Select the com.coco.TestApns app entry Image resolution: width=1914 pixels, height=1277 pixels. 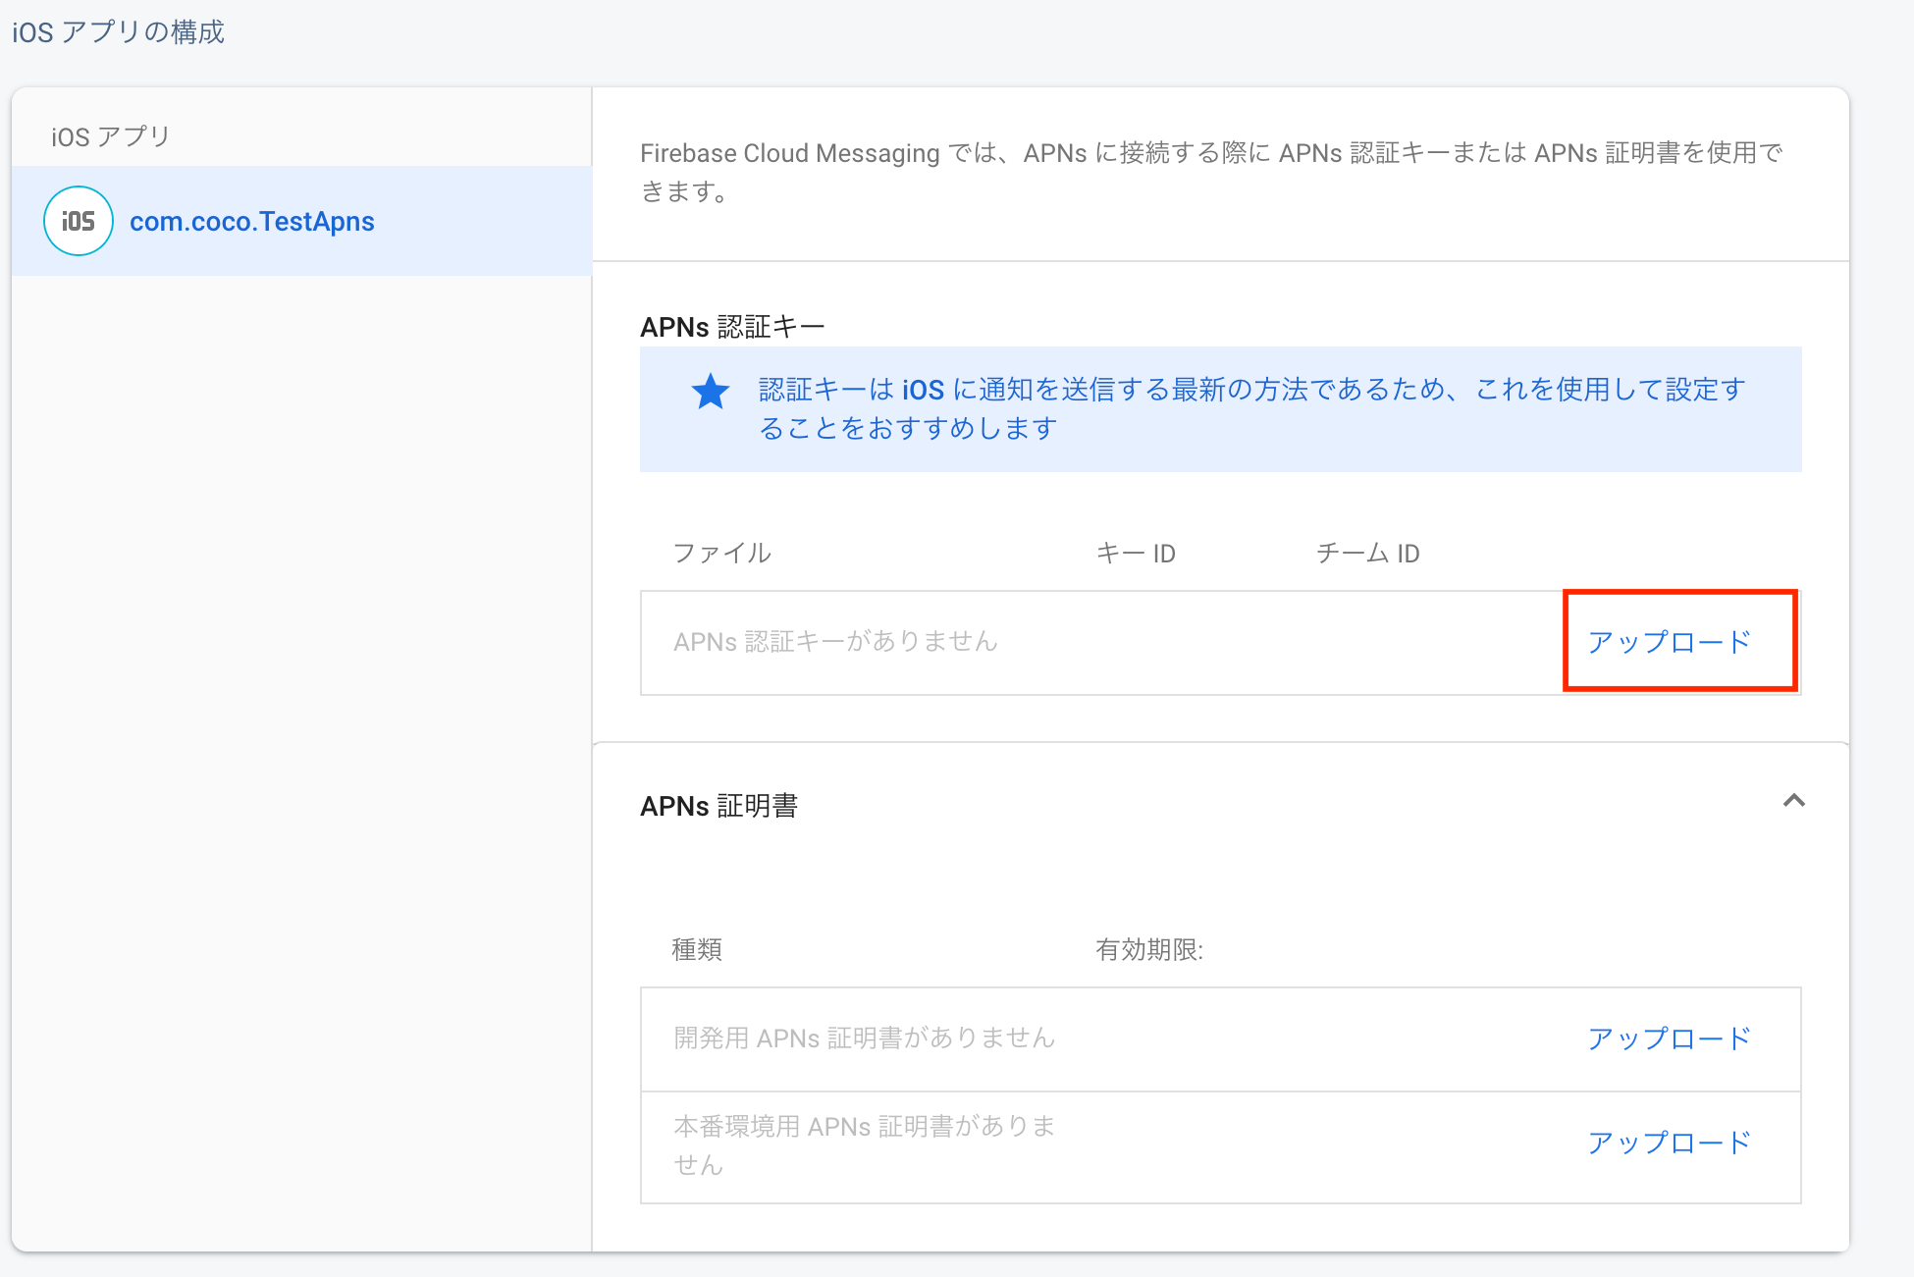coord(301,221)
